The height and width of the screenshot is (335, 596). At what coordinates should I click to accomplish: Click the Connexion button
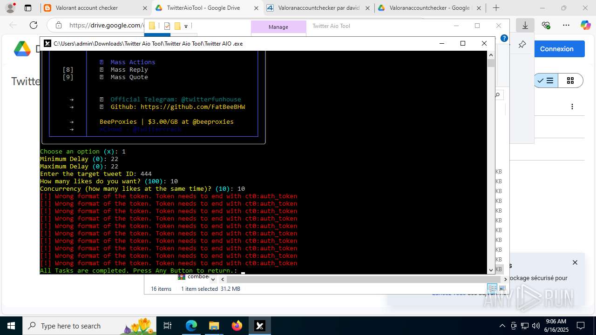click(556, 49)
